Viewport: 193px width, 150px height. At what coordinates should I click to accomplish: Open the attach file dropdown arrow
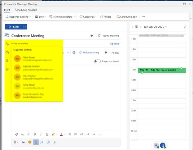coord(18,142)
